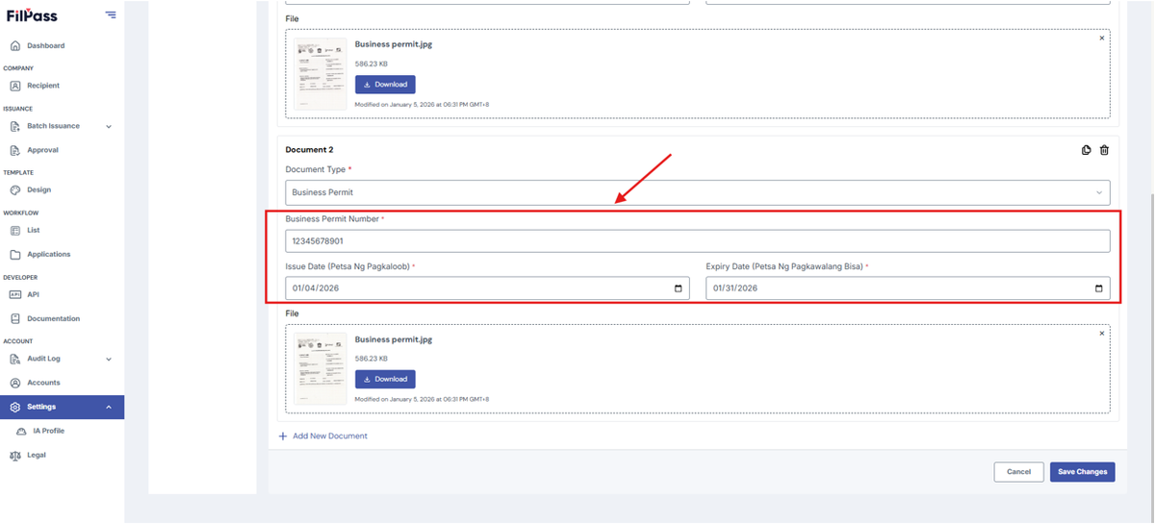This screenshot has width=1155, height=525.
Task: Open the Issue Date calendar picker
Action: click(x=679, y=288)
